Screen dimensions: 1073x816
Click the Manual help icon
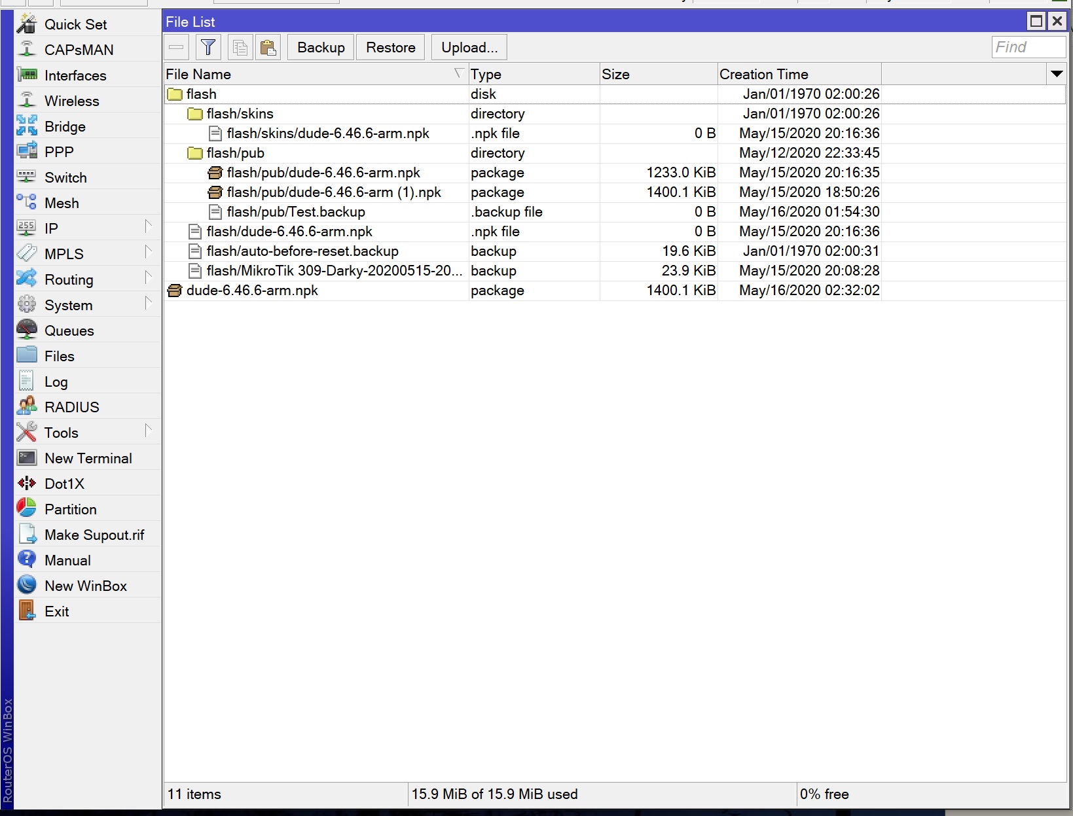point(27,560)
